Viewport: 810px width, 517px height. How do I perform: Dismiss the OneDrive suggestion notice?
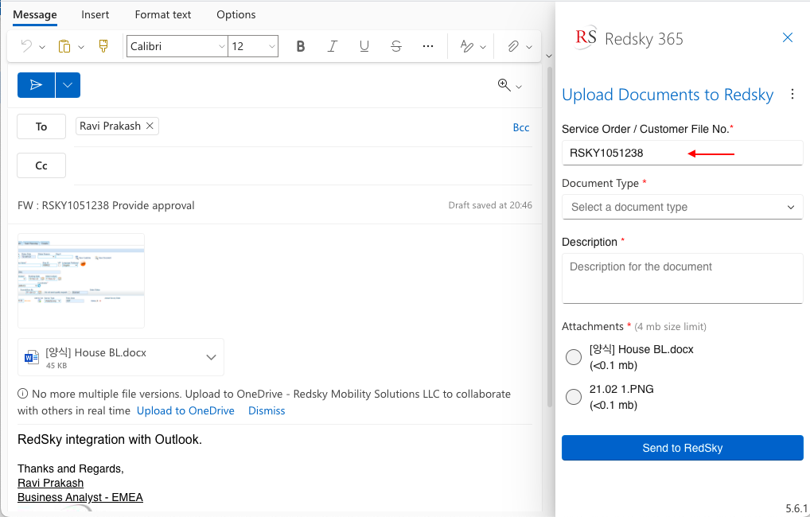click(267, 410)
